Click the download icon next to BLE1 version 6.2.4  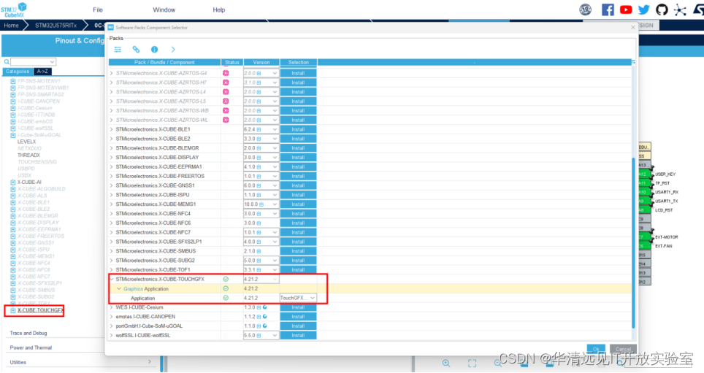[x=259, y=130]
